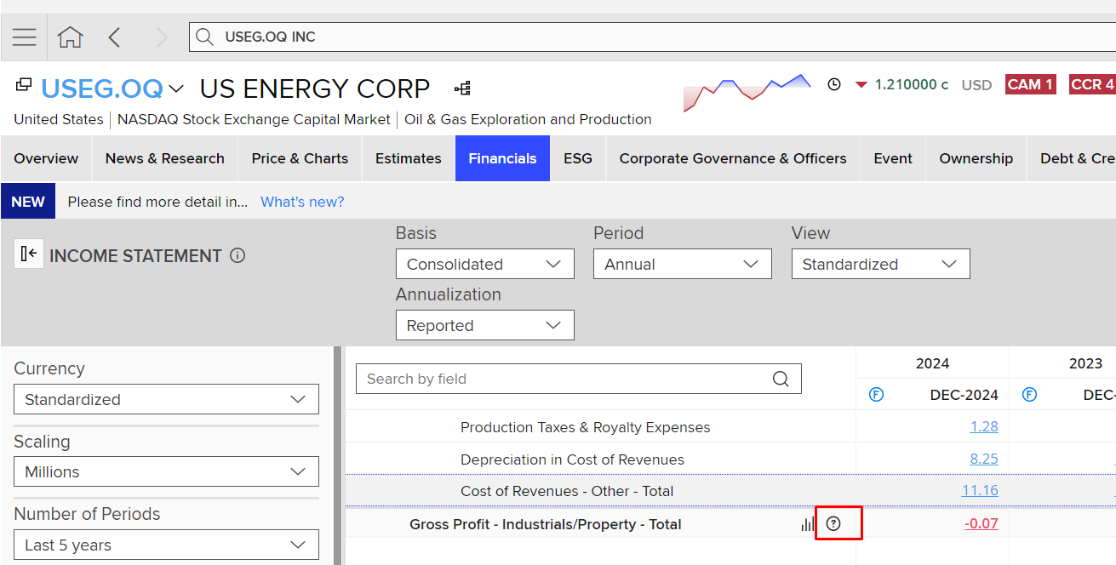Click the 1.210000 c price value
1116x565 pixels.
(x=912, y=84)
